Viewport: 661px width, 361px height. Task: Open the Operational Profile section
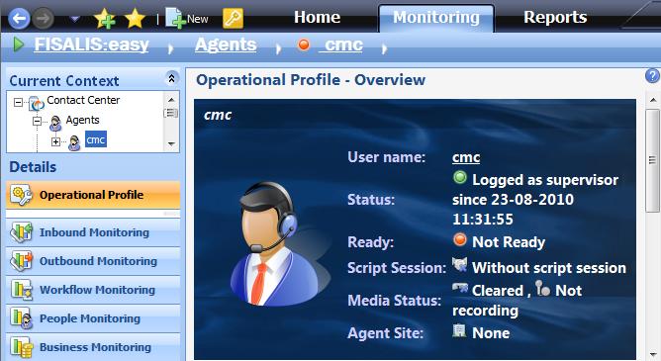pyautogui.click(x=93, y=195)
